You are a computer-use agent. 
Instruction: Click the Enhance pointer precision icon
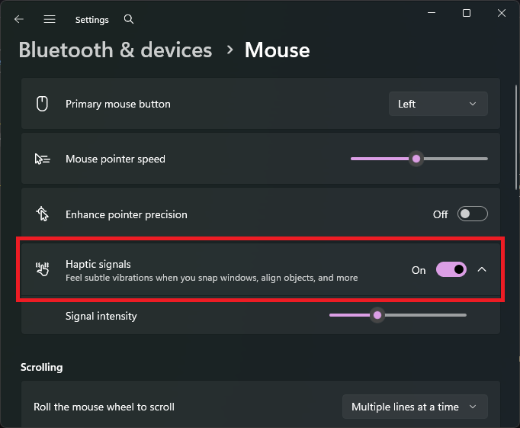click(43, 214)
